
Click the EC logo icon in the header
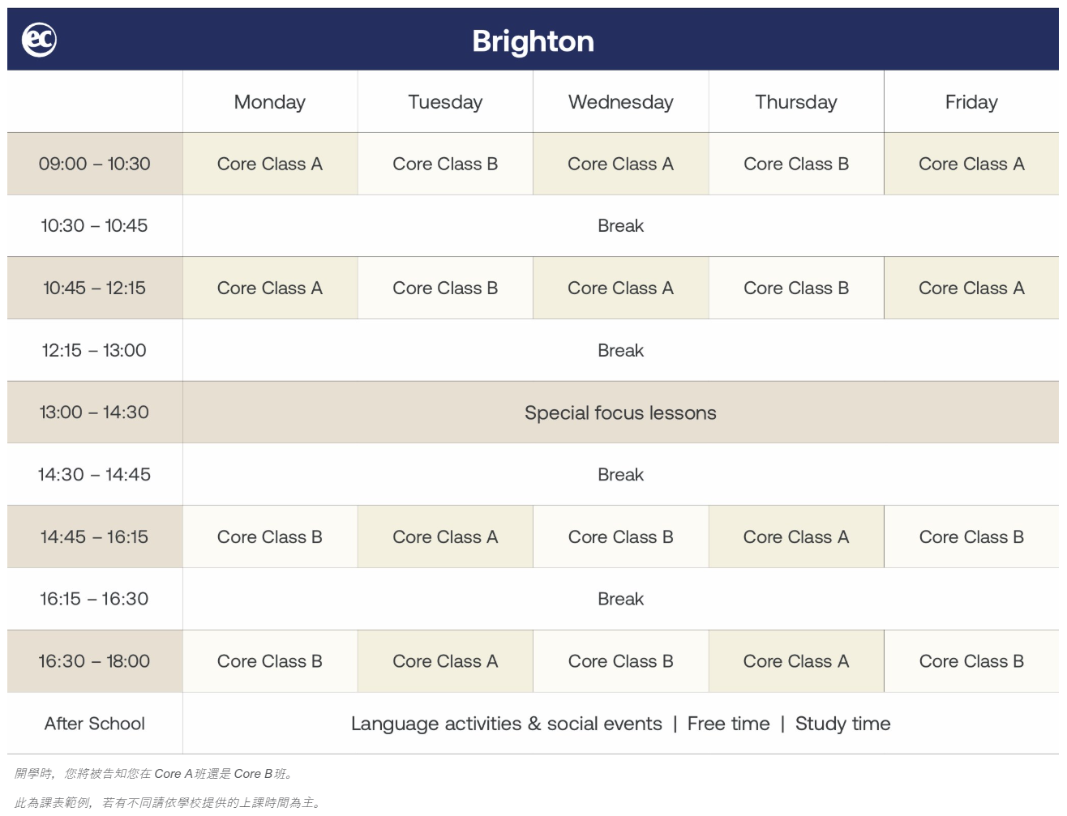click(x=39, y=40)
